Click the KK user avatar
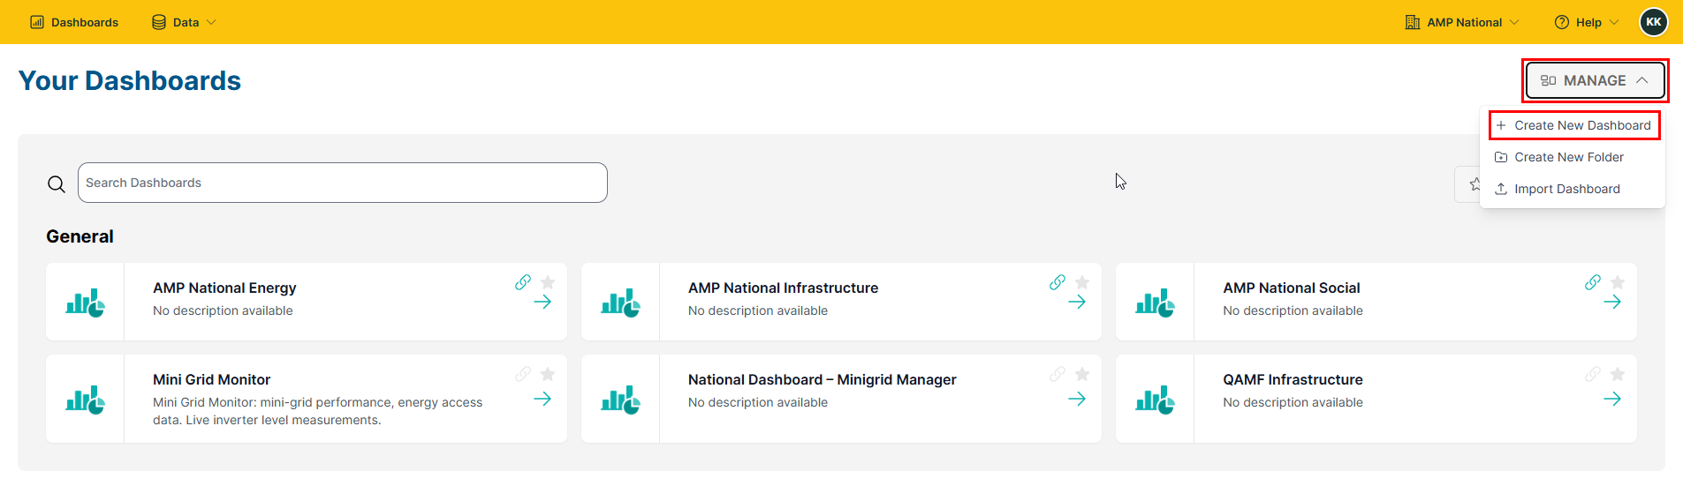Viewport: 1683px width, 501px height. pos(1653,22)
